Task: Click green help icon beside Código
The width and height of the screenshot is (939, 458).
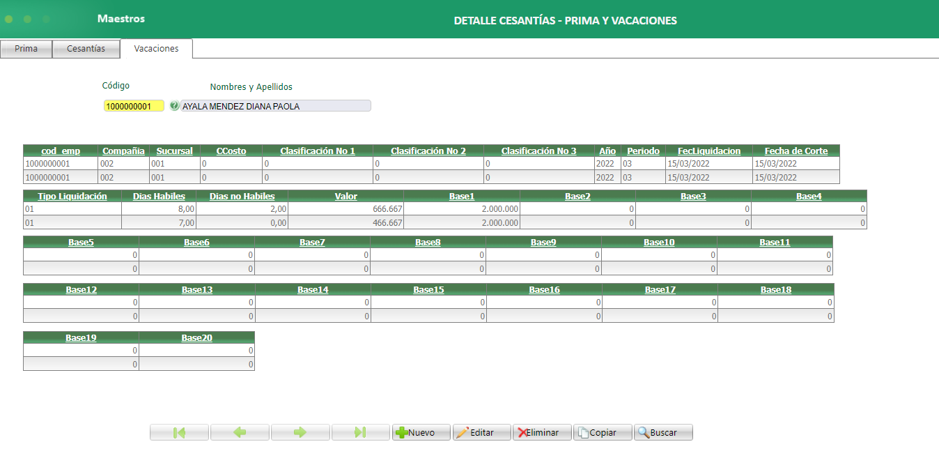Action: (174, 106)
